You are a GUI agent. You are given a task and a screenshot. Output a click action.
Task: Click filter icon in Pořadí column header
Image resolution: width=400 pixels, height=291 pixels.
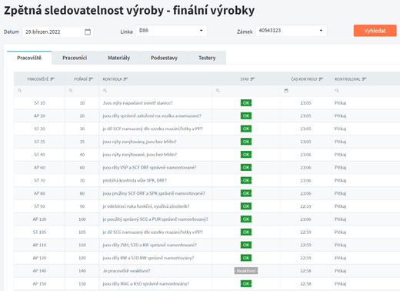point(91,79)
